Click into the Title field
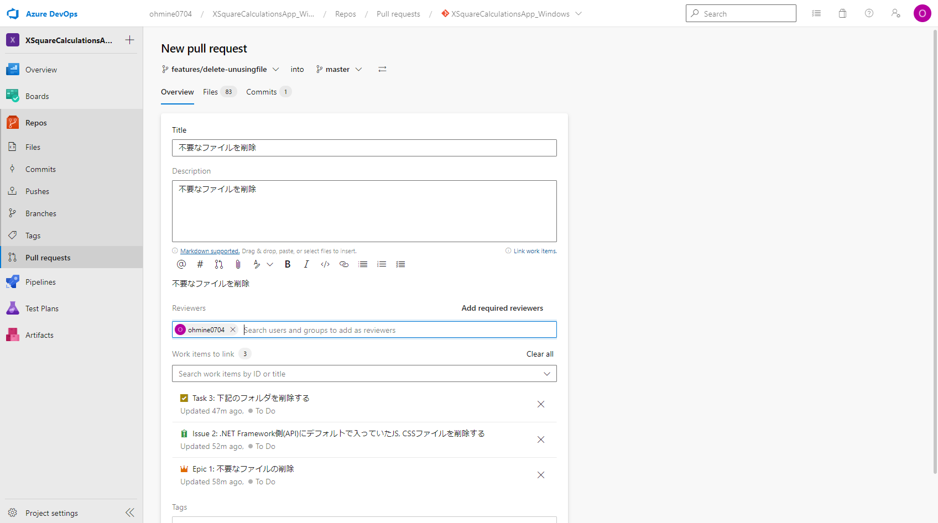The width and height of the screenshot is (938, 523). point(364,148)
